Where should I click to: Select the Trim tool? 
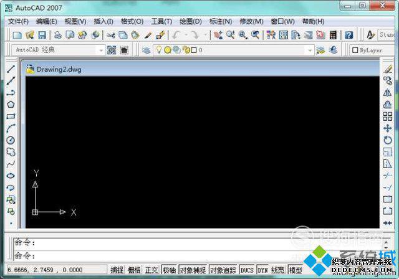tap(388, 176)
